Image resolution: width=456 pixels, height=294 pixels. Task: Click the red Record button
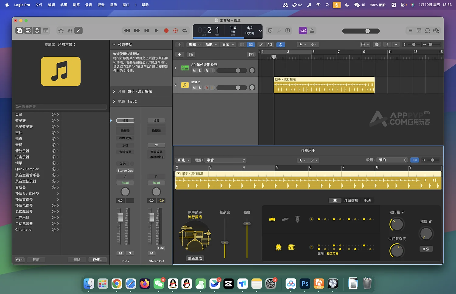[166, 31]
